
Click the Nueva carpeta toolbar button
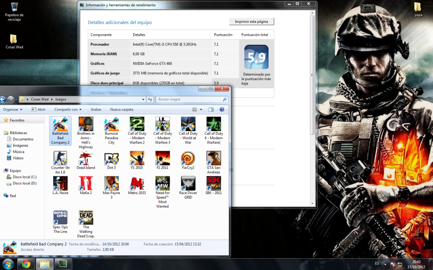(x=122, y=109)
